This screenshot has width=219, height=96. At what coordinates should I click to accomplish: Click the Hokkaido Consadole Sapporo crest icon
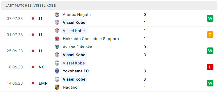57,39
